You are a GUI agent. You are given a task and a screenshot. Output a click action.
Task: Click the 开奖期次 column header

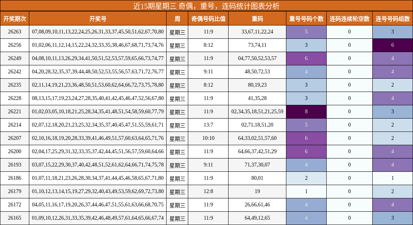click(14, 18)
